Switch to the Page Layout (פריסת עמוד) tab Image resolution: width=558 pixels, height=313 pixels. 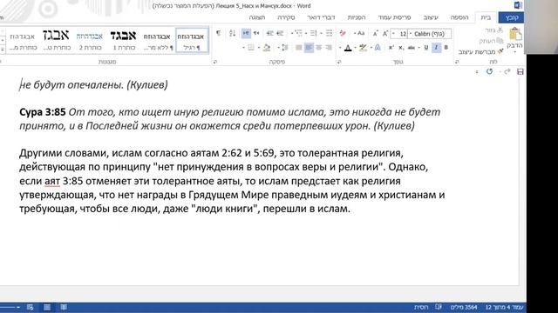click(394, 17)
